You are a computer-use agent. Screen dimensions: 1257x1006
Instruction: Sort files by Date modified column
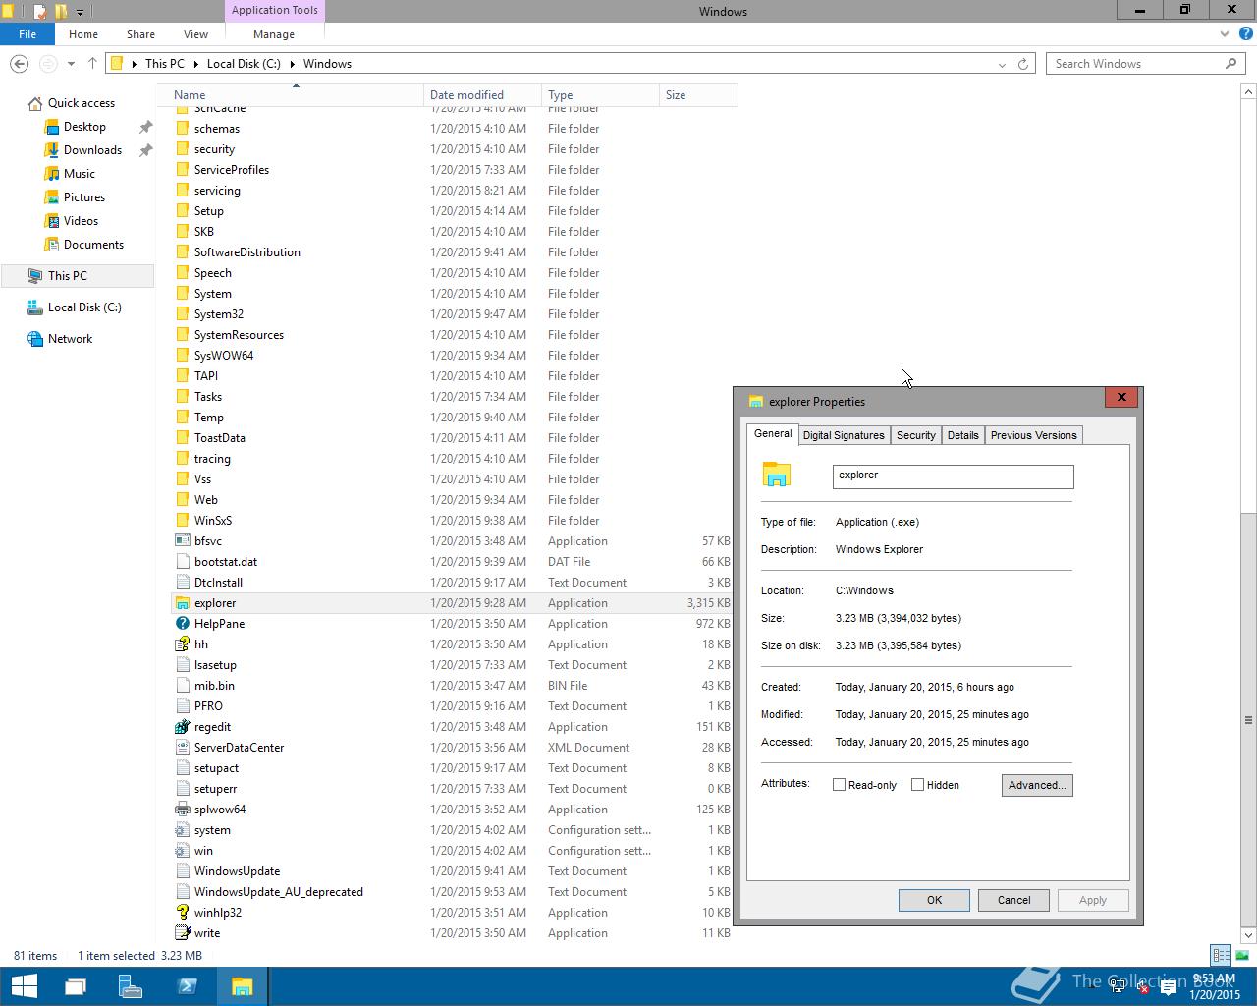tap(482, 95)
